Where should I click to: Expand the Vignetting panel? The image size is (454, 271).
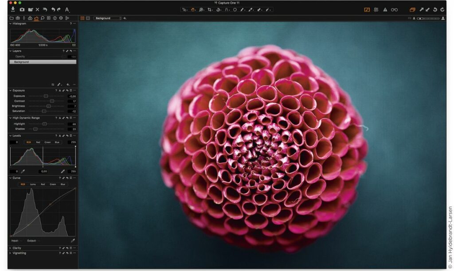pos(10,253)
